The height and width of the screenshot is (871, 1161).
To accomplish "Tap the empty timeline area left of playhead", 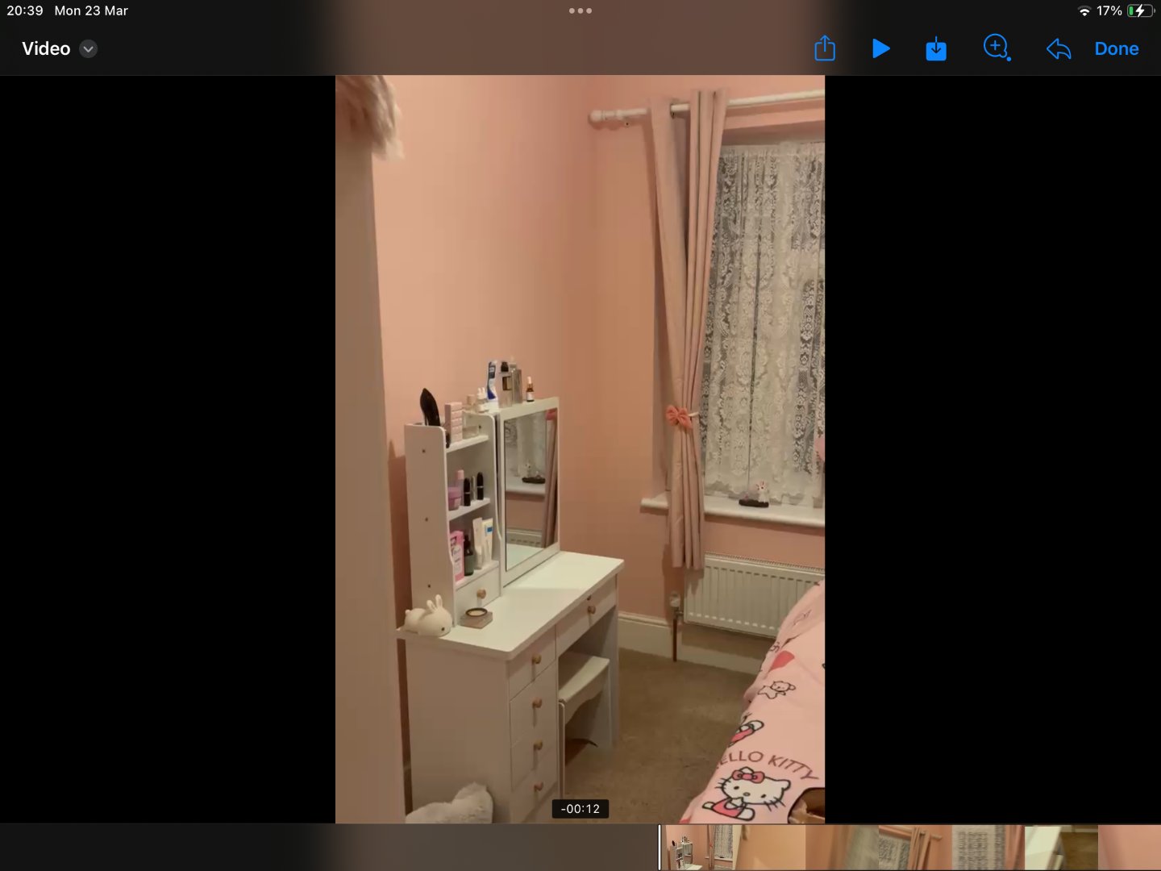I will pyautogui.click(x=322, y=847).
